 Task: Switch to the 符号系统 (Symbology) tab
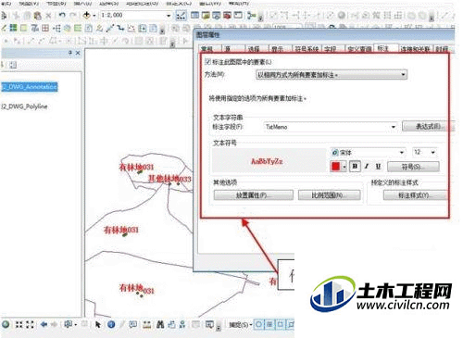(x=307, y=49)
